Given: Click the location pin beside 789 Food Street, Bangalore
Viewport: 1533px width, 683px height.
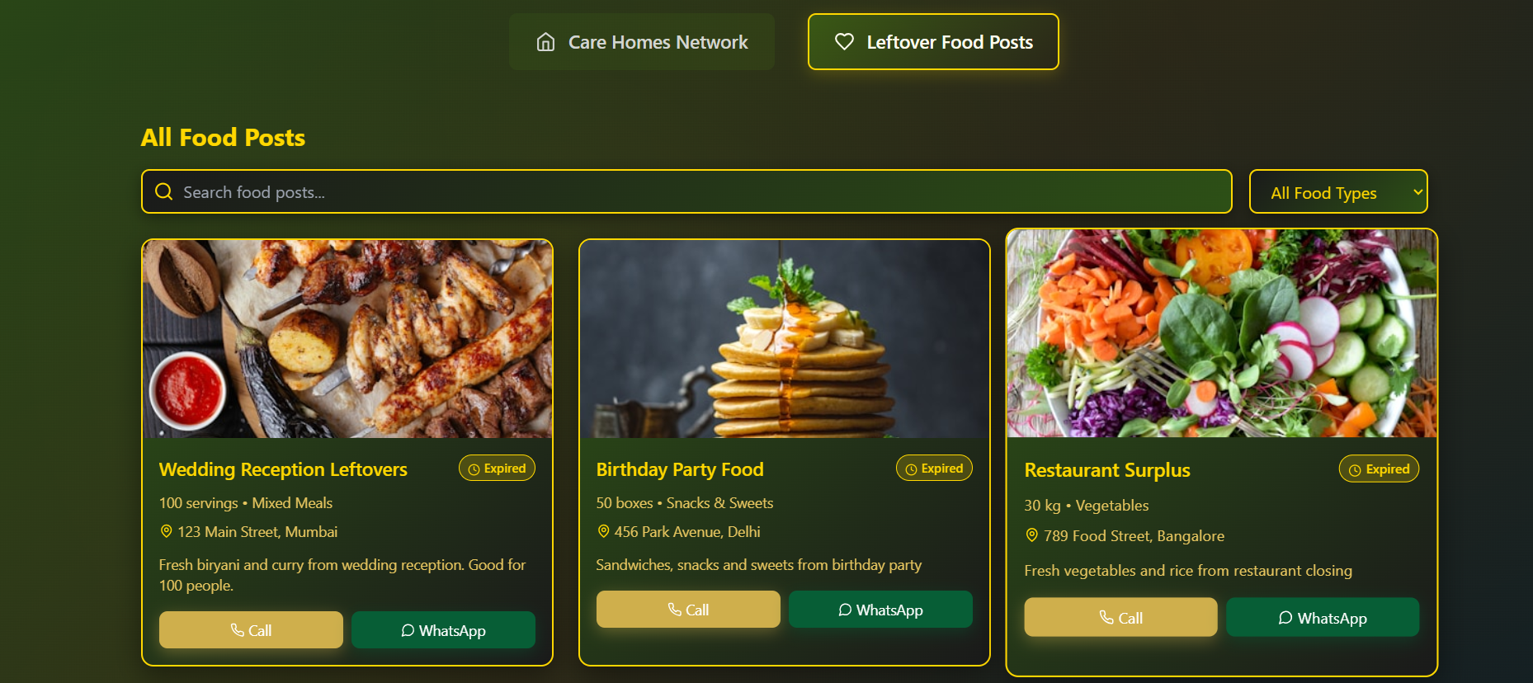Looking at the screenshot, I should pyautogui.click(x=1031, y=535).
